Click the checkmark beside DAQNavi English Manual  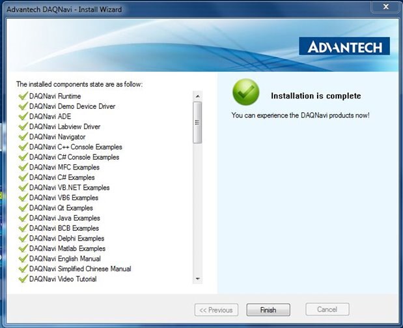coord(23,258)
